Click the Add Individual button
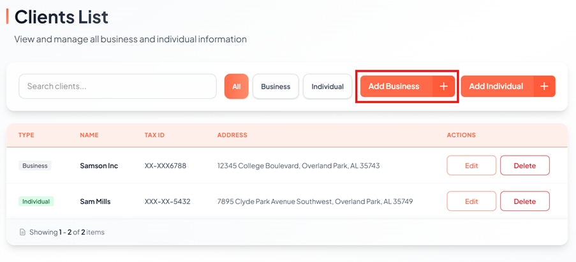This screenshot has width=576, height=262. 496,87
